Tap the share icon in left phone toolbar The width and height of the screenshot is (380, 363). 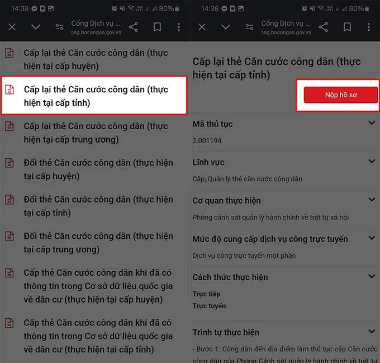point(134,27)
